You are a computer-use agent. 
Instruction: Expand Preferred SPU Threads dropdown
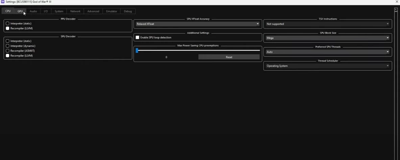coord(327,52)
